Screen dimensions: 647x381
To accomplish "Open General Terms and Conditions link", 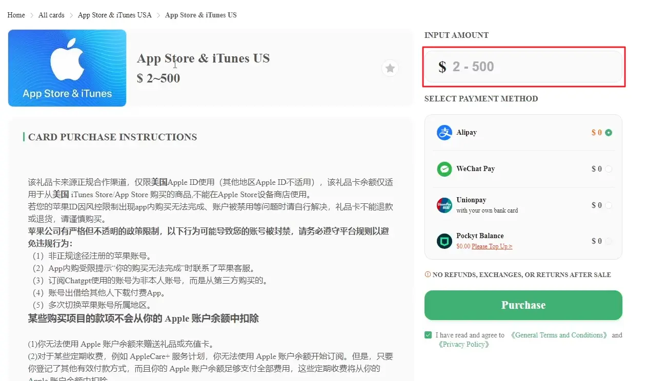I will (559, 335).
